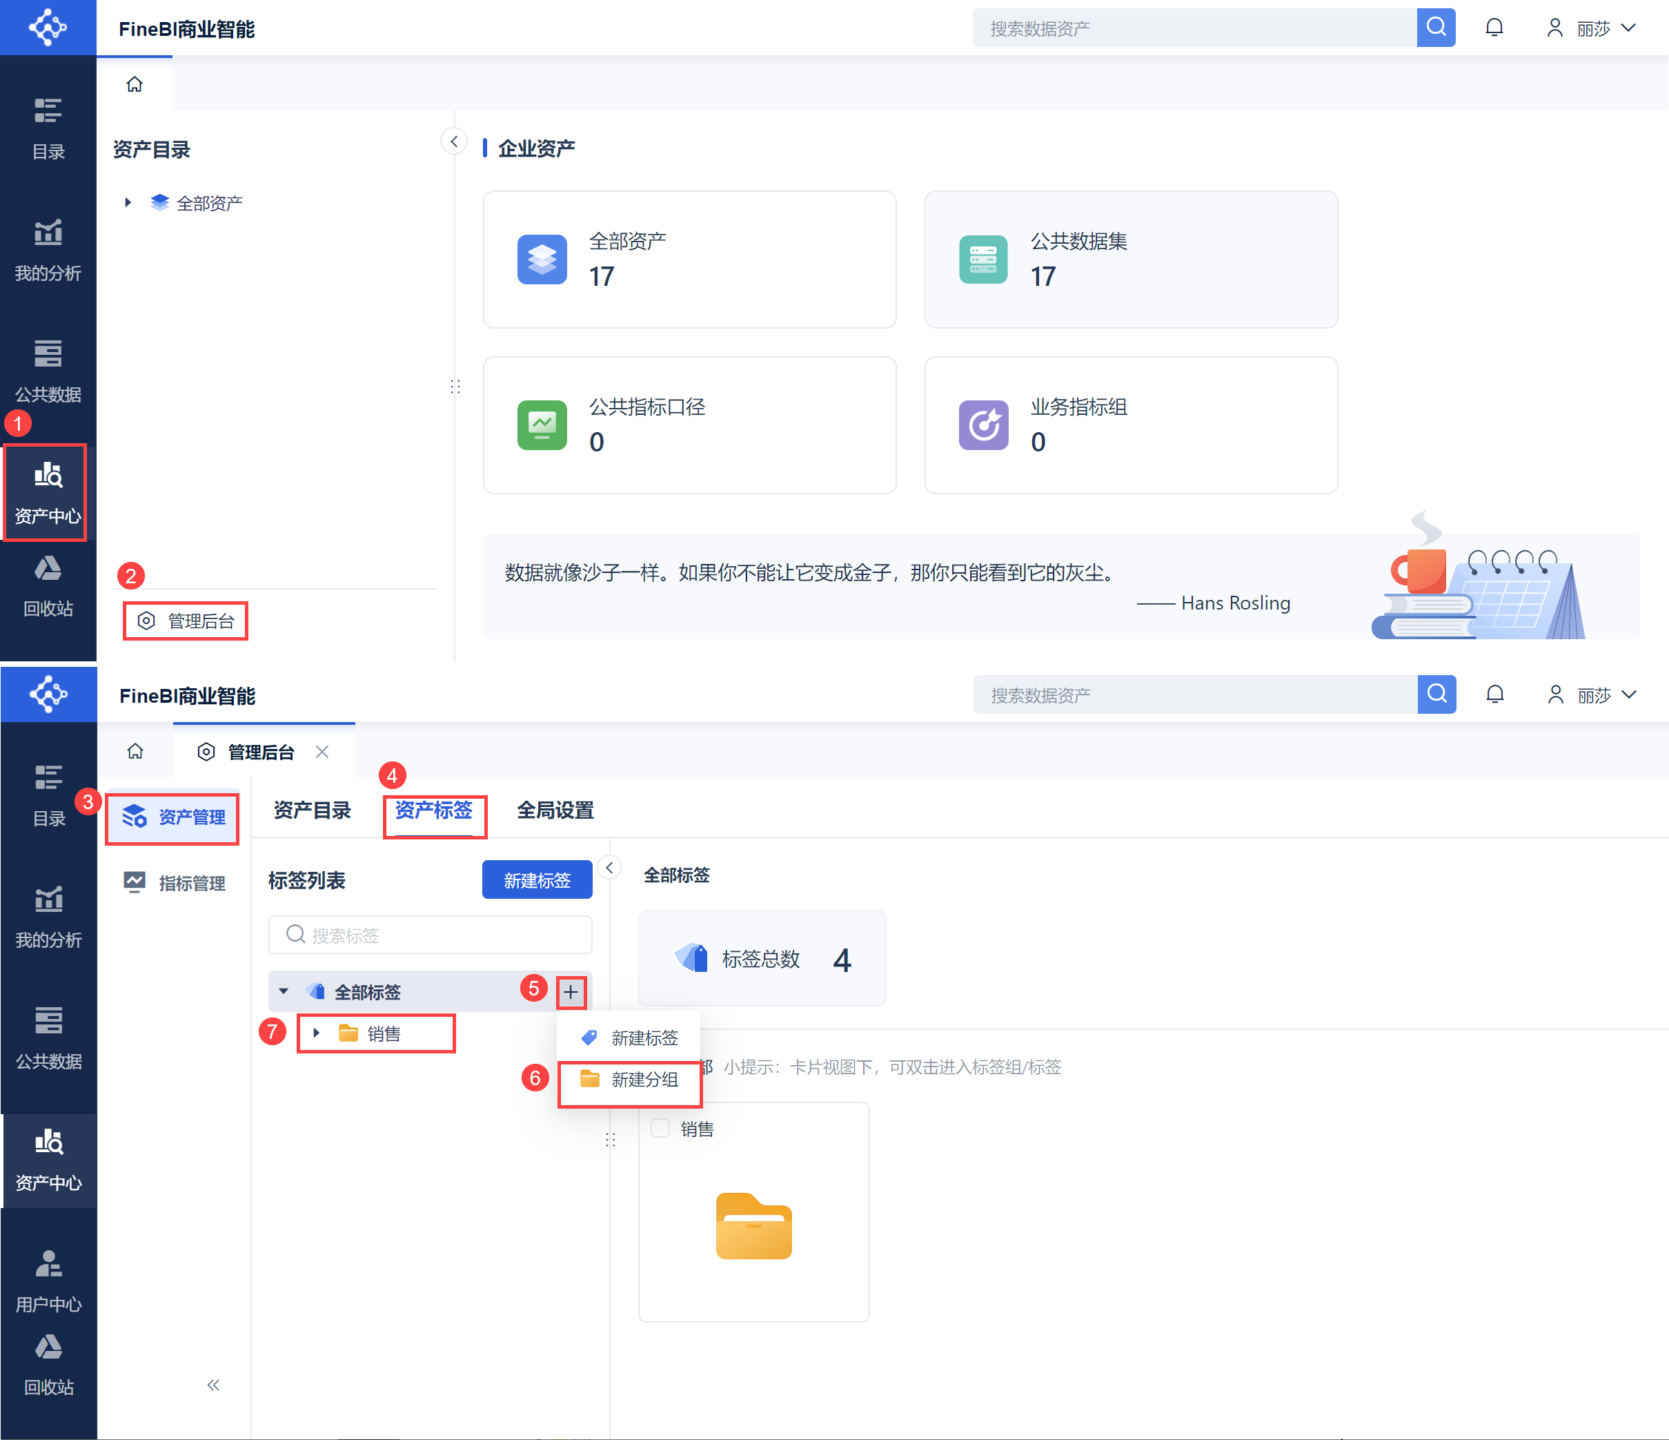Open 公共数据 in the lower screenshot sidebar
Screen dimensions: 1669x1440
click(48, 1038)
